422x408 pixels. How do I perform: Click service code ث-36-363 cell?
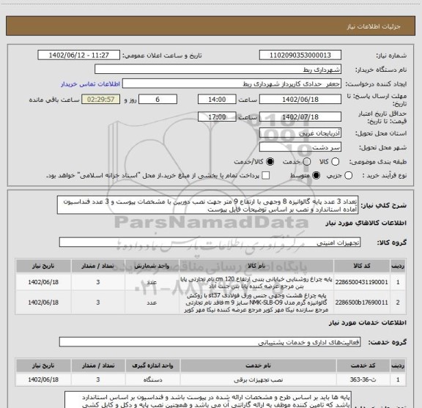coord(363,379)
